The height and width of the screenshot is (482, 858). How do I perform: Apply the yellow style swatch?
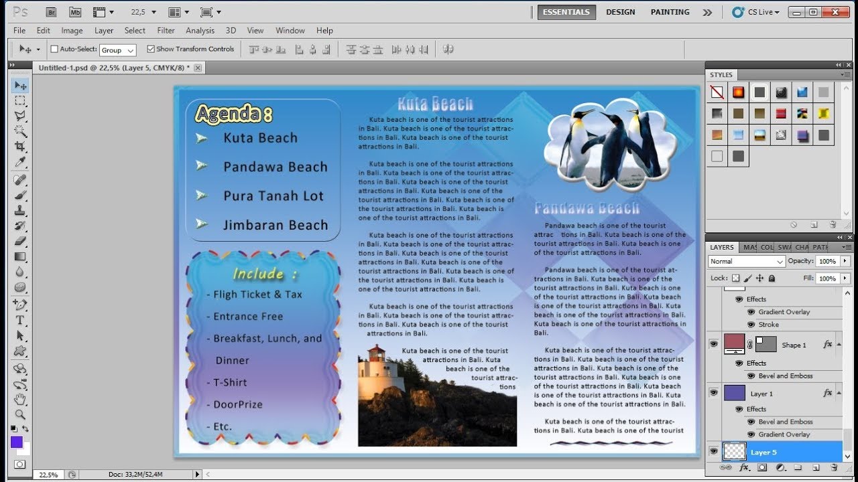pos(824,114)
